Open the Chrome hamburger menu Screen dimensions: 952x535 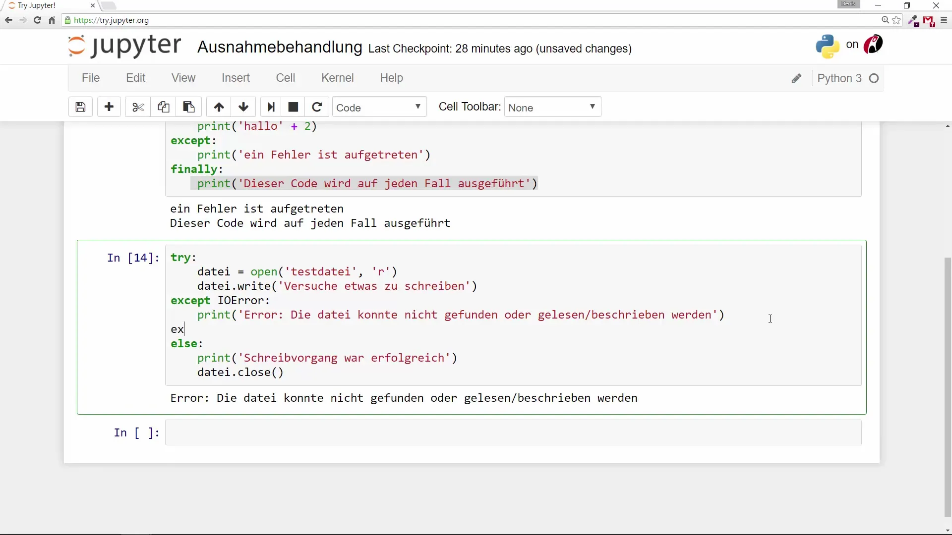944,20
